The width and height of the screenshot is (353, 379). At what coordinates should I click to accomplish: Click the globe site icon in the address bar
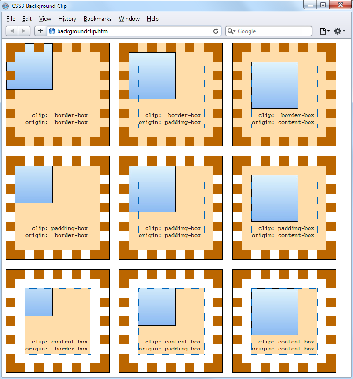[x=52, y=31]
